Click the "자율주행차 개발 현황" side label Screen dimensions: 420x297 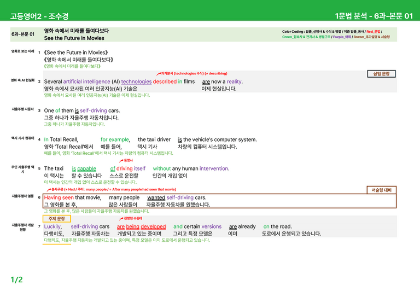tap(22, 227)
